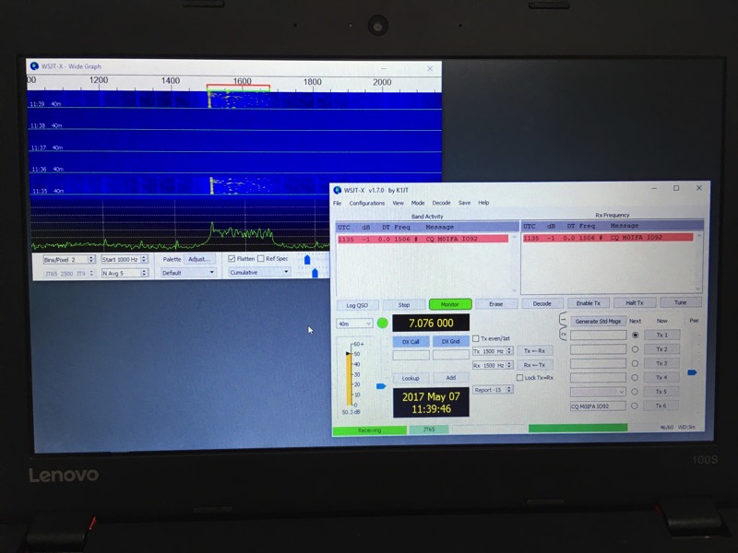
Task: Select the Tx 1 Next radio button
Action: 635,335
